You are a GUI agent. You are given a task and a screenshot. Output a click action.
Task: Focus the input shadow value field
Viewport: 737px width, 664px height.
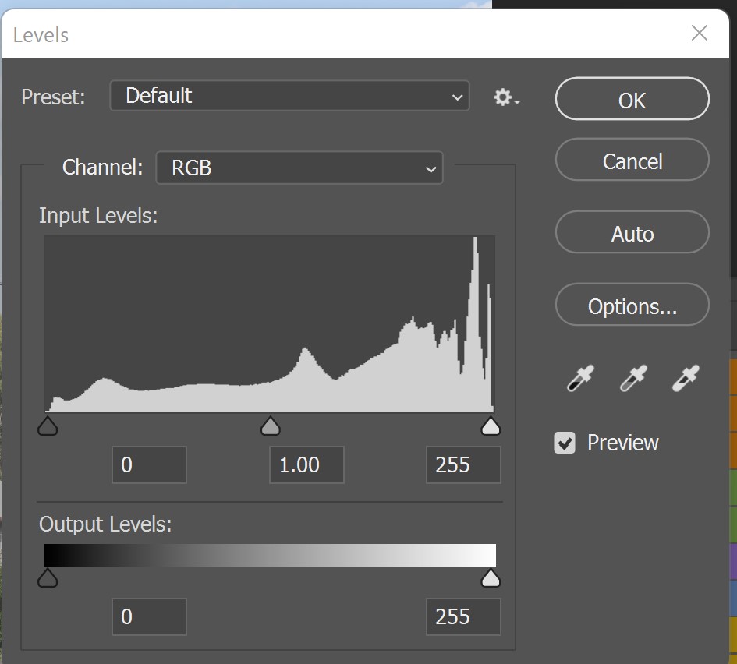pyautogui.click(x=149, y=465)
